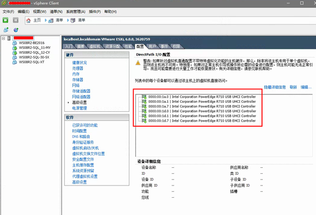Image resolution: width=316 pixels, height=215 pixels.
Task: Click the globe toolbar icon beside new VM
Action: (x=16, y=30)
